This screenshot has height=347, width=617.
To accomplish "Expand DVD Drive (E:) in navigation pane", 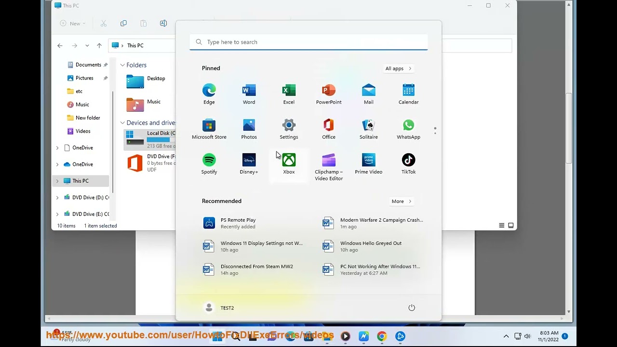I will pyautogui.click(x=57, y=214).
